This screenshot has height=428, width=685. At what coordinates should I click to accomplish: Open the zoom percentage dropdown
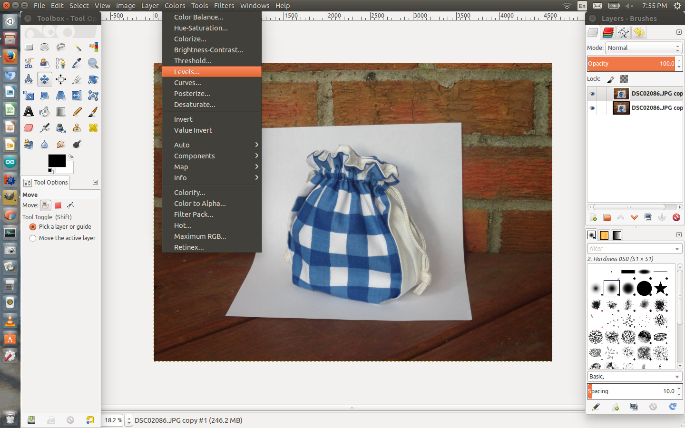[x=129, y=420]
